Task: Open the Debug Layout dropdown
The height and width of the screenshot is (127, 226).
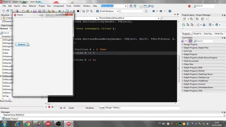Action: (x=126, y=6)
